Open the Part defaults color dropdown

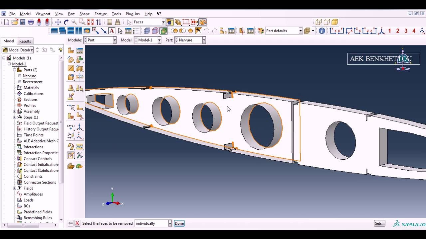pos(301,31)
